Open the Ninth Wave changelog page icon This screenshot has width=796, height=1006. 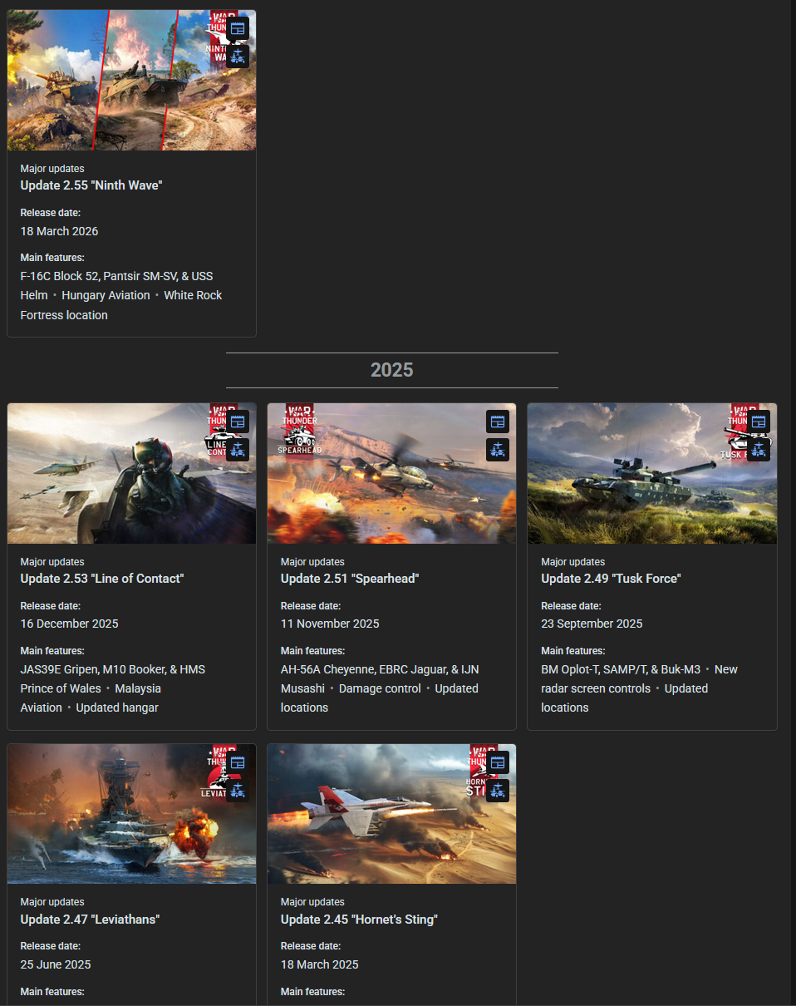[238, 28]
